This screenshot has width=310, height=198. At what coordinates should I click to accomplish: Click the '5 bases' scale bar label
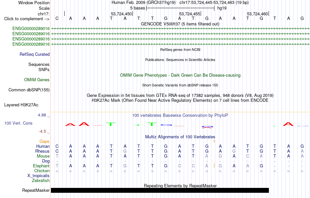pos(137,8)
